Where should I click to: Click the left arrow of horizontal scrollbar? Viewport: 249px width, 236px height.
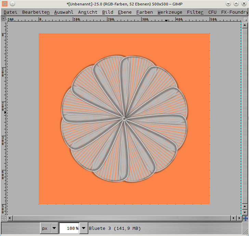(10, 218)
